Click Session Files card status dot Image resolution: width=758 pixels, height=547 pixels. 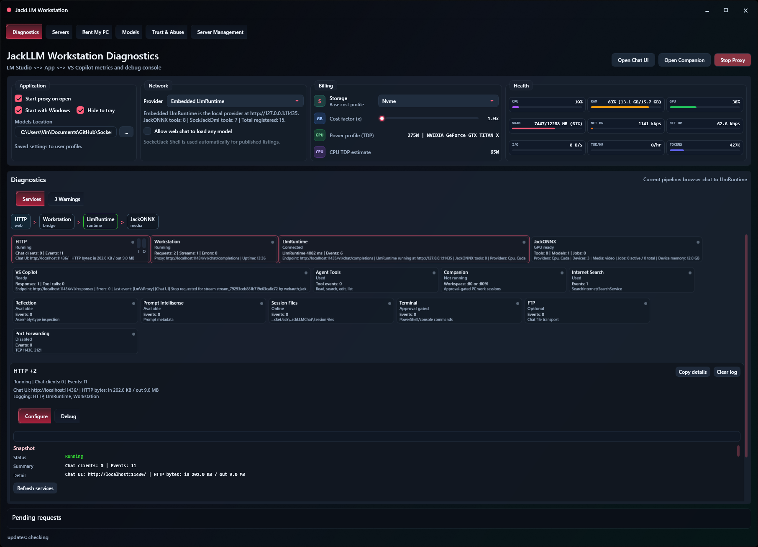click(x=389, y=303)
